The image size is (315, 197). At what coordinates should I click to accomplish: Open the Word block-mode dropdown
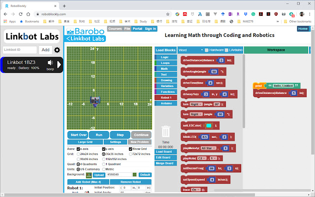point(190,50)
